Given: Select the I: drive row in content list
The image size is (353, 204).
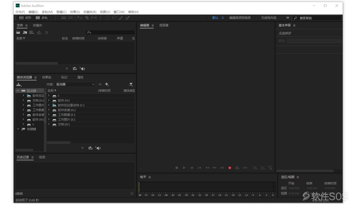Looking at the screenshot, I should click(91, 96).
